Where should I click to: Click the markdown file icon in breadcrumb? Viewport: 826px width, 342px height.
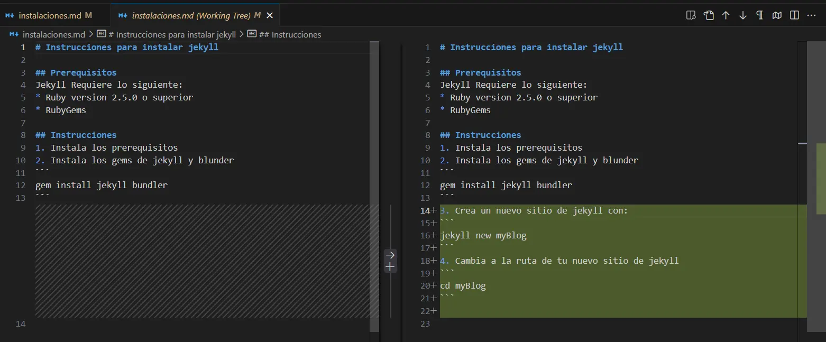click(x=14, y=34)
